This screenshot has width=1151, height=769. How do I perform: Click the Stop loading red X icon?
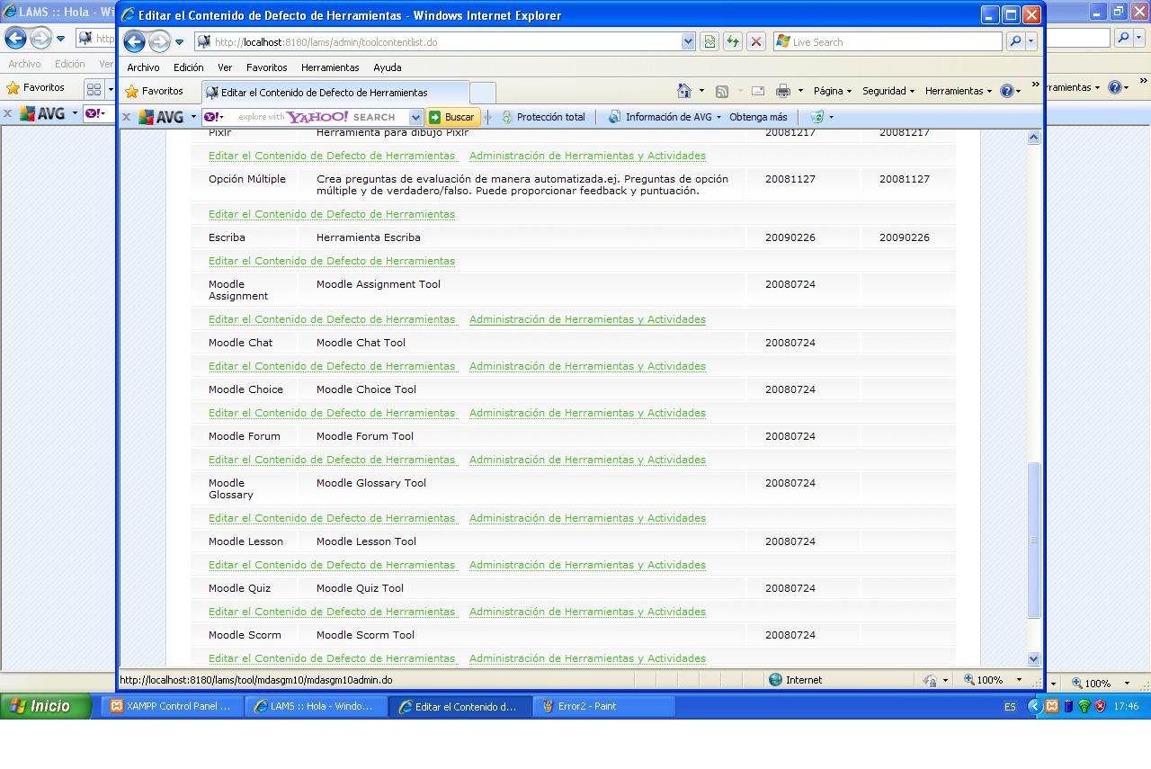pyautogui.click(x=756, y=41)
